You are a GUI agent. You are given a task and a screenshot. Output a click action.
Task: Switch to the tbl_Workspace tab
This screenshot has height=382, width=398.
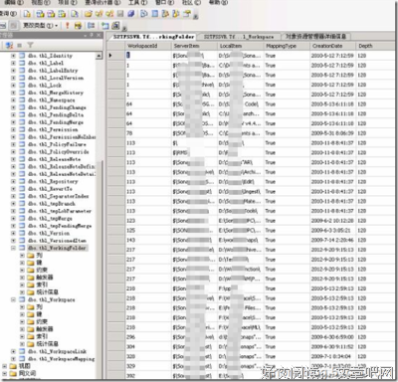coord(239,37)
